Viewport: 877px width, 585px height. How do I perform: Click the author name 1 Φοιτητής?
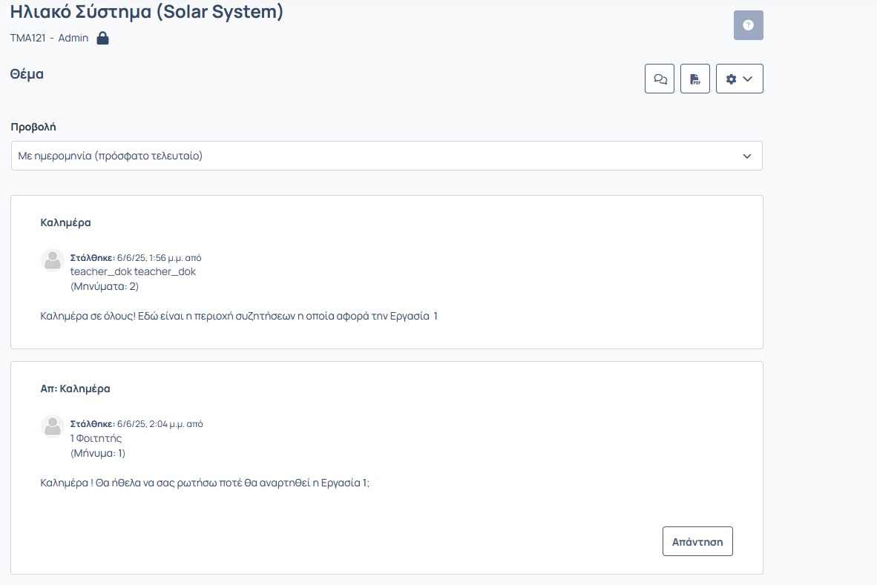coord(96,438)
